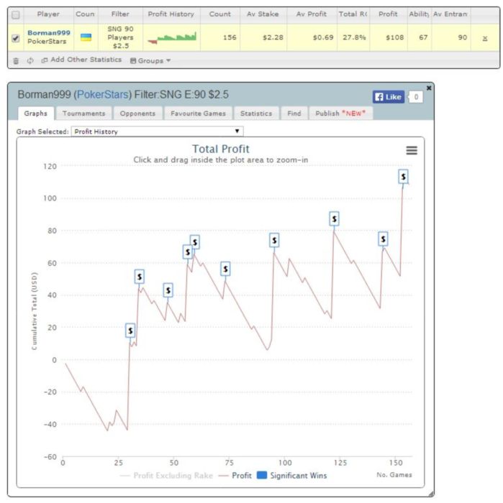Click the significant win marker near game 34
503x503 pixels.
click(140, 277)
